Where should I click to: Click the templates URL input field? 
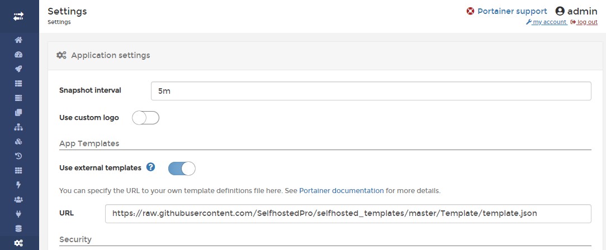[348, 214]
